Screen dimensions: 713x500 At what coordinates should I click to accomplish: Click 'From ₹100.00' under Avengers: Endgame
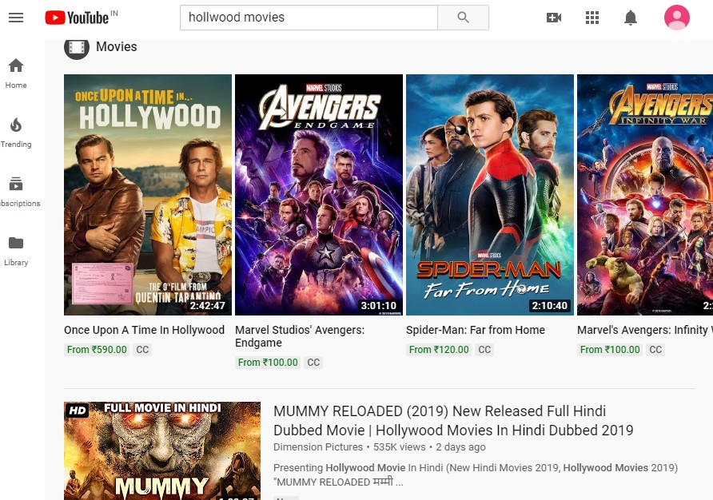[x=268, y=363]
